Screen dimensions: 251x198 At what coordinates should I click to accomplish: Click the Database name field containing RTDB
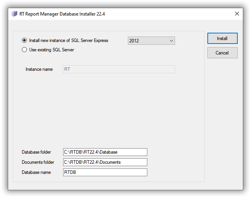105,172
